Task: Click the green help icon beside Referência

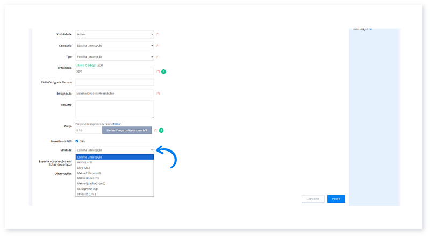Action: (163, 71)
